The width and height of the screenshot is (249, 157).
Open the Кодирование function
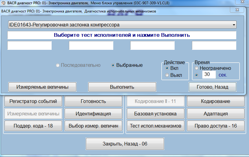click(x=215, y=101)
